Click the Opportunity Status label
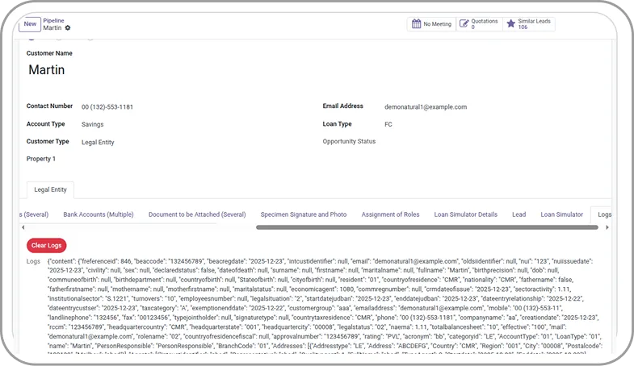The width and height of the screenshot is (634, 366). click(349, 141)
